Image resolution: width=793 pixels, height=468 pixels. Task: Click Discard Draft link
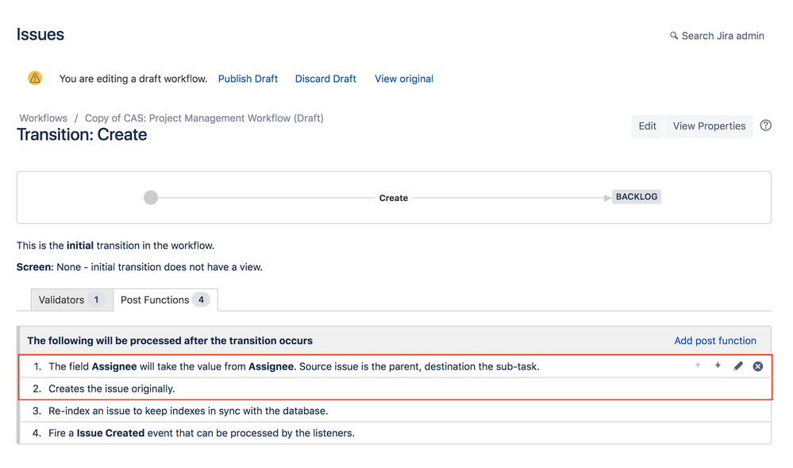(325, 79)
